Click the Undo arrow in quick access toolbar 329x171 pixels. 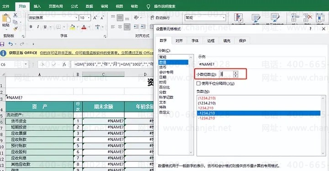11,44
